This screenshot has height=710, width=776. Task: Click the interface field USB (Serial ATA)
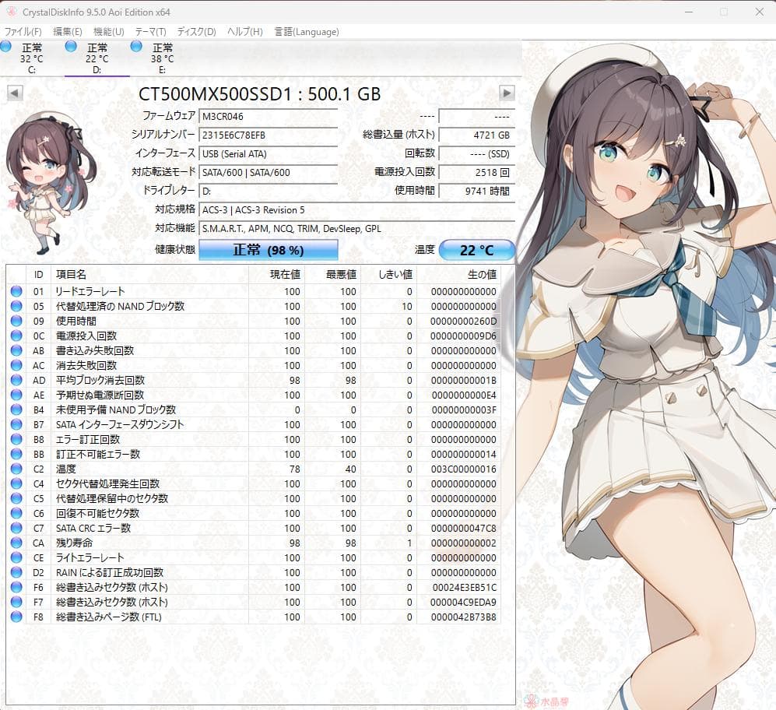point(268,154)
